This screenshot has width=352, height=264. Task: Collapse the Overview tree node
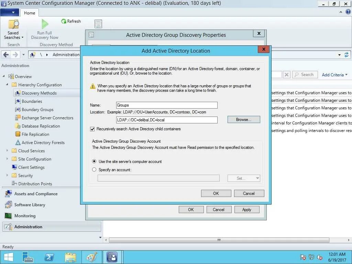pos(3,76)
